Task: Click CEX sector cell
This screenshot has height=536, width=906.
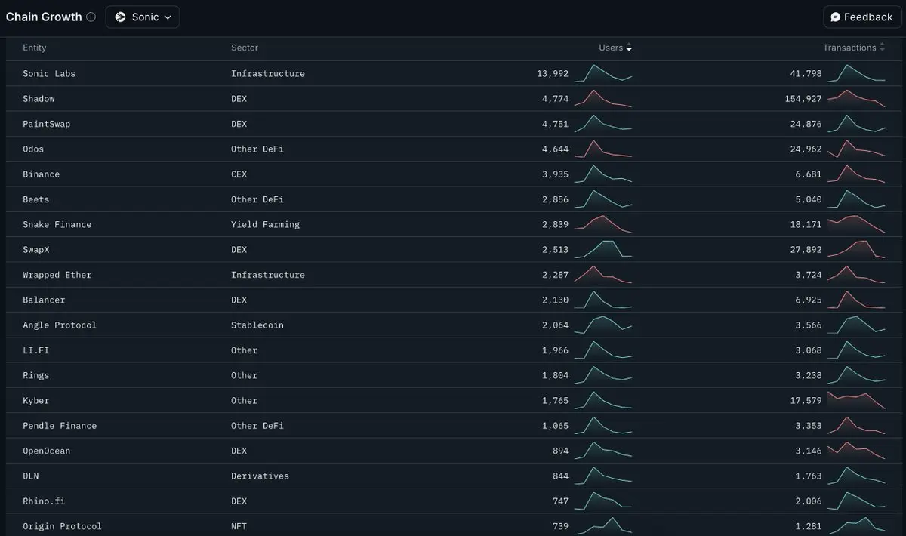Action: (x=239, y=174)
